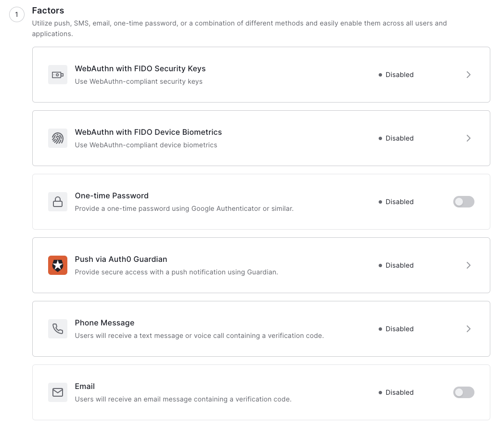Turn on the Email factor toggle
This screenshot has width=498, height=427.
tap(463, 392)
